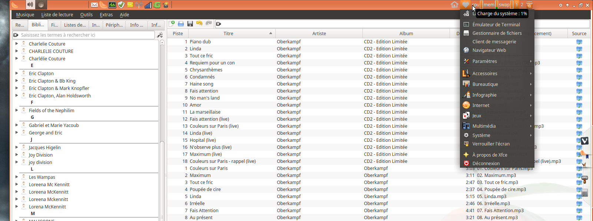Click the shield checkmark icon in the top panel
Viewport: 593px width, 221px height.
coord(121,5)
